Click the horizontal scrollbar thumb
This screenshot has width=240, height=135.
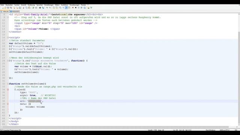pos(115,127)
